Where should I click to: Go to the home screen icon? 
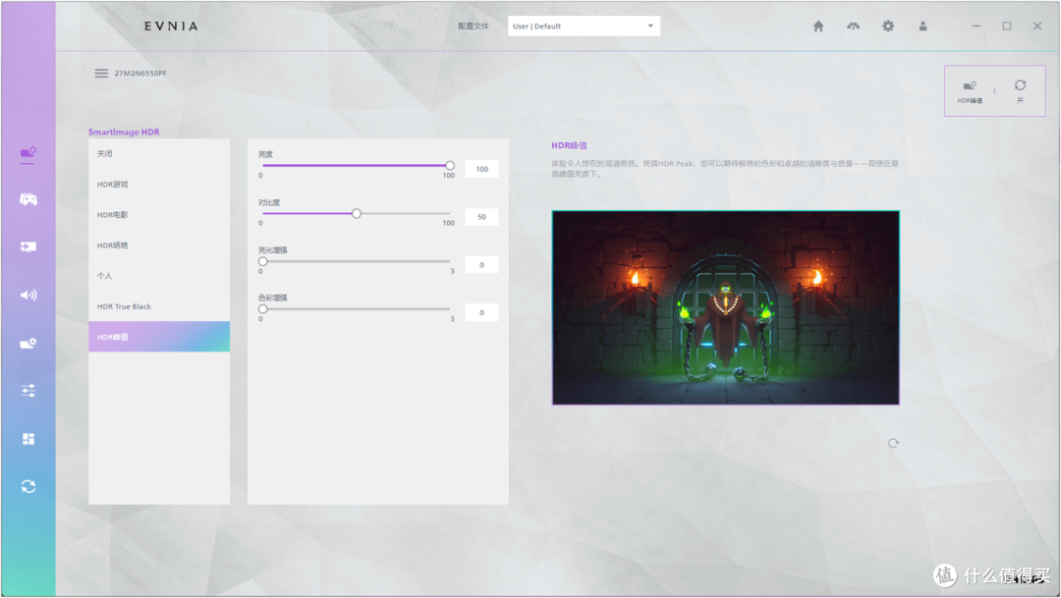pos(818,26)
